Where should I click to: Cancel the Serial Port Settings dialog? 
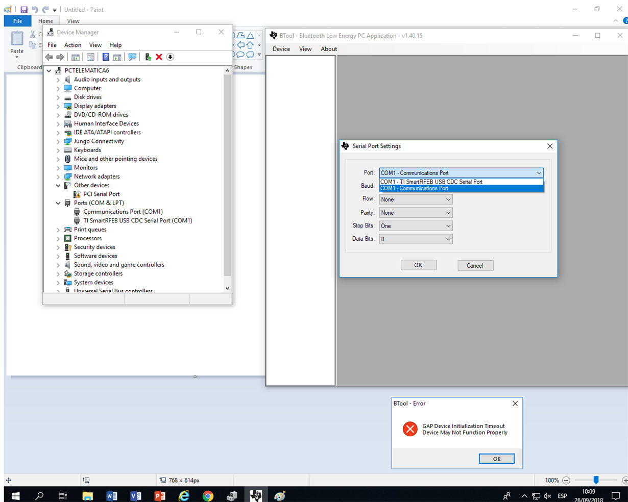[x=475, y=265]
